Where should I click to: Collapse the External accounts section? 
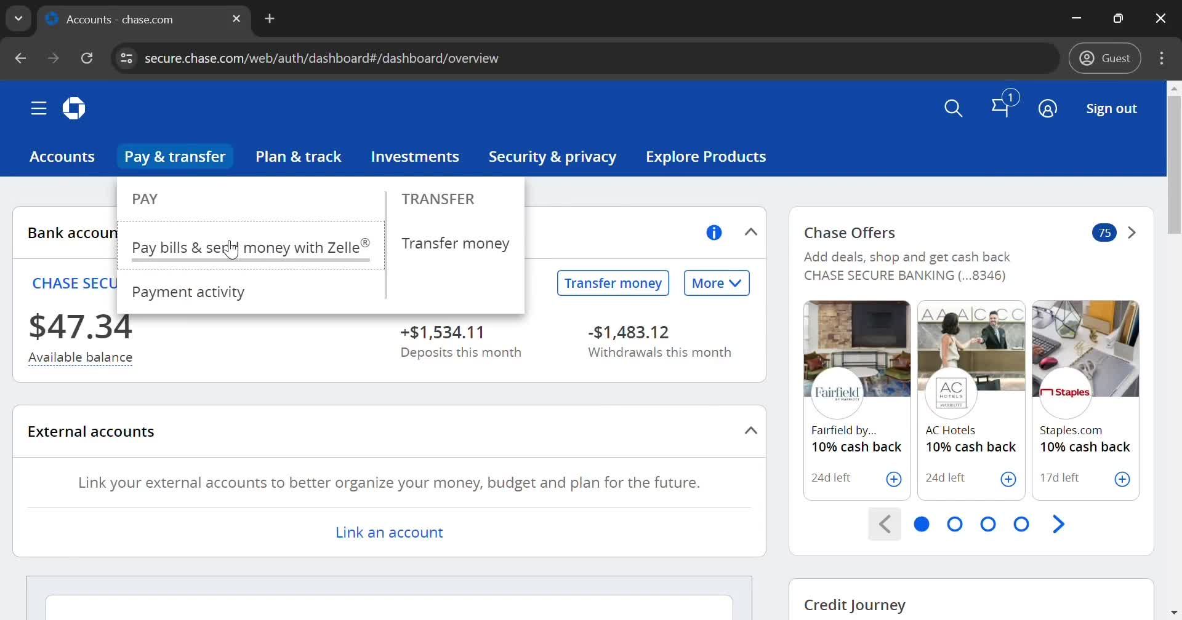[751, 431]
